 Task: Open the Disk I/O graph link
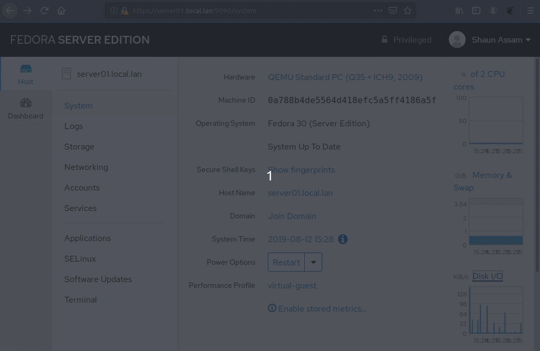487,276
